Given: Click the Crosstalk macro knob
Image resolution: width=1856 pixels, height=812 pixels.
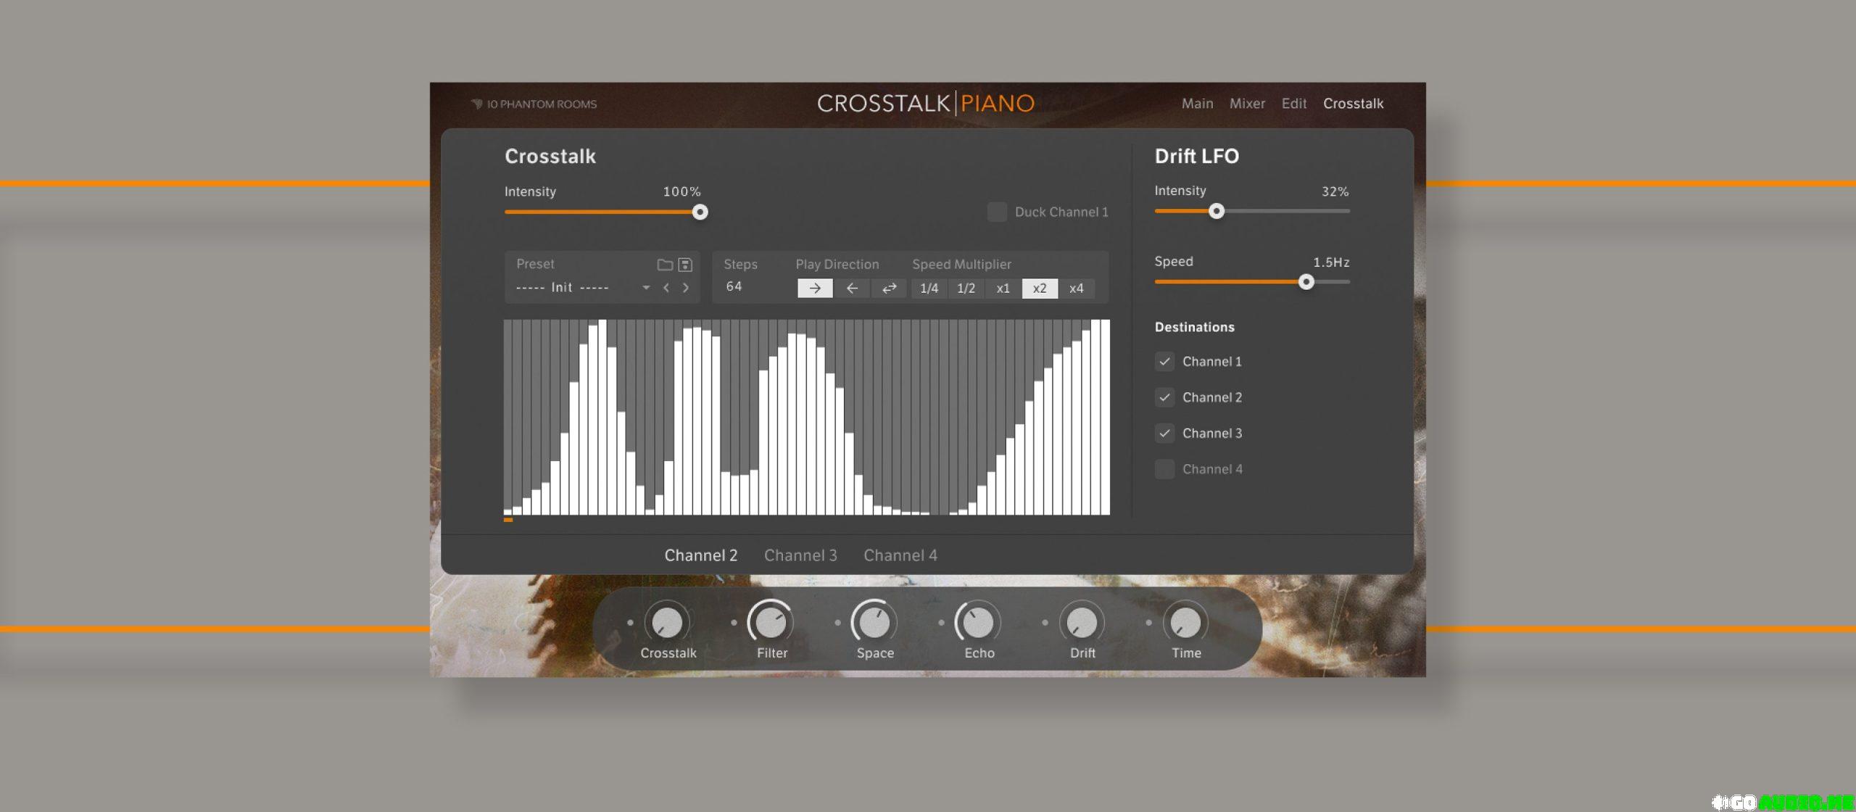Looking at the screenshot, I should 667,622.
